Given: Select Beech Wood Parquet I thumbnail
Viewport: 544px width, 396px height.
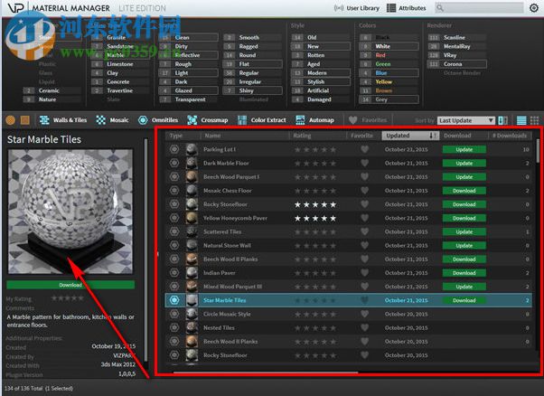Looking at the screenshot, I should click(192, 177).
